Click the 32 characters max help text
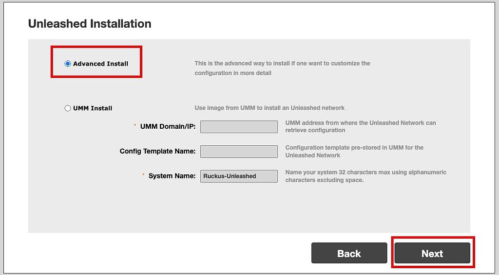Image resolution: width=499 pixels, height=275 pixels. click(365, 176)
